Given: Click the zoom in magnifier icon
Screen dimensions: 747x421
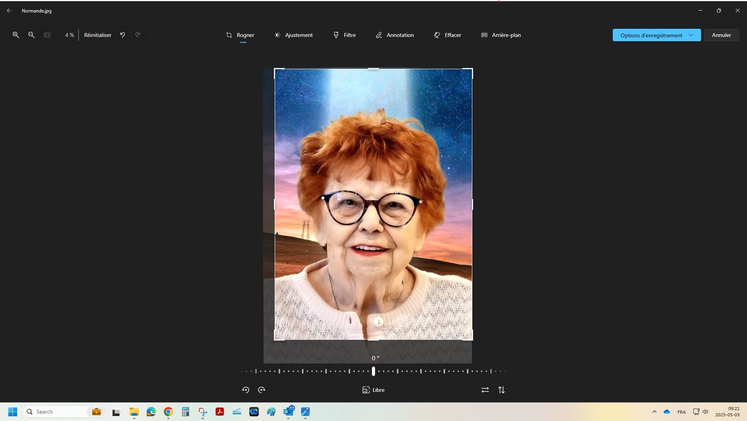Looking at the screenshot, I should pos(16,35).
